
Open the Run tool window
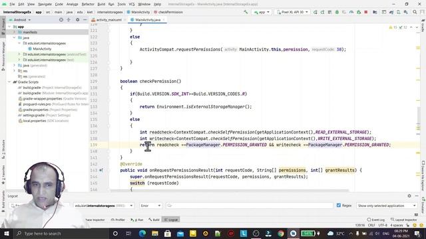(x=137, y=220)
